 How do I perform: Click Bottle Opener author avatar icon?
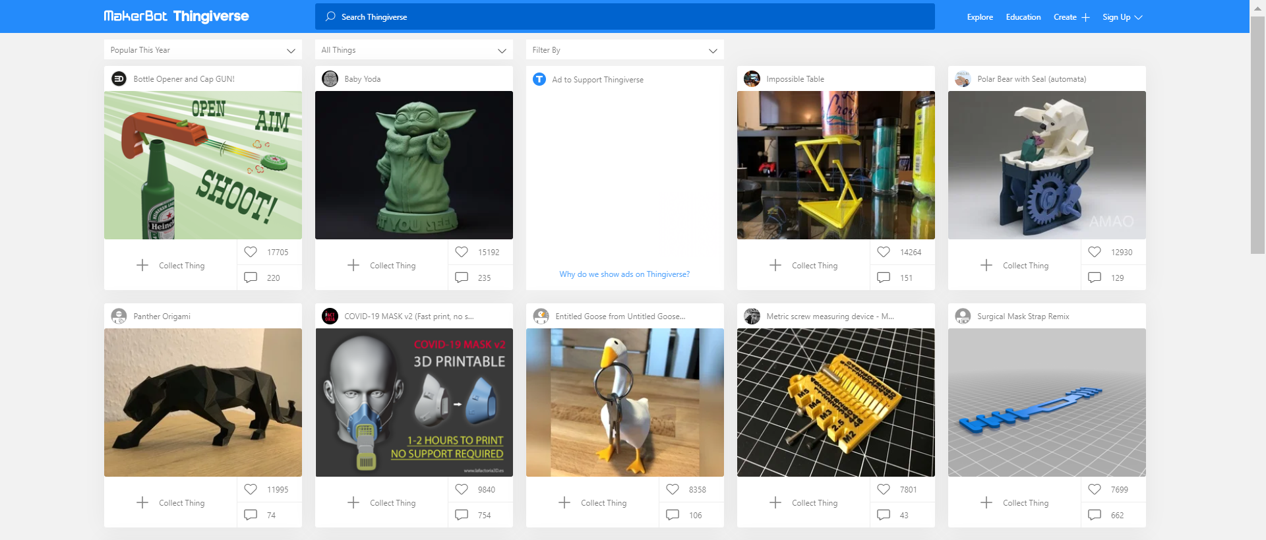[119, 79]
